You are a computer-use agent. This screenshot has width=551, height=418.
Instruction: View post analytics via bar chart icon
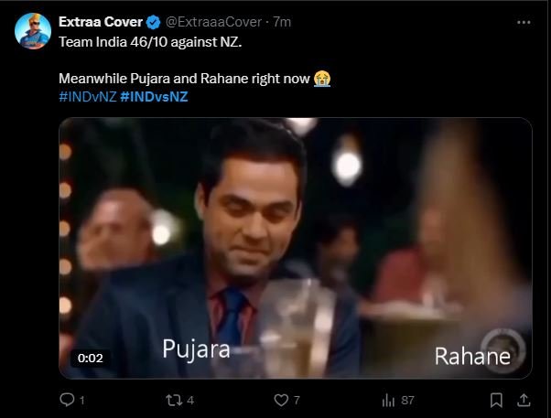(x=389, y=400)
